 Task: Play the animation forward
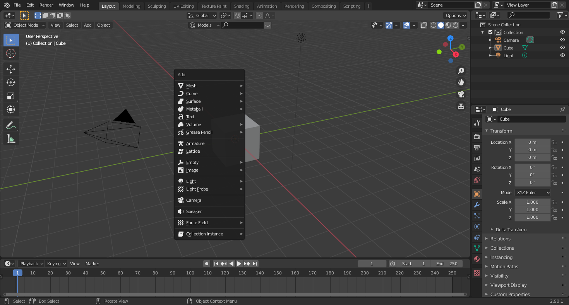(x=239, y=264)
